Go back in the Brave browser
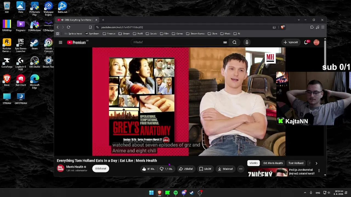This screenshot has height=197, width=351. 58,27
